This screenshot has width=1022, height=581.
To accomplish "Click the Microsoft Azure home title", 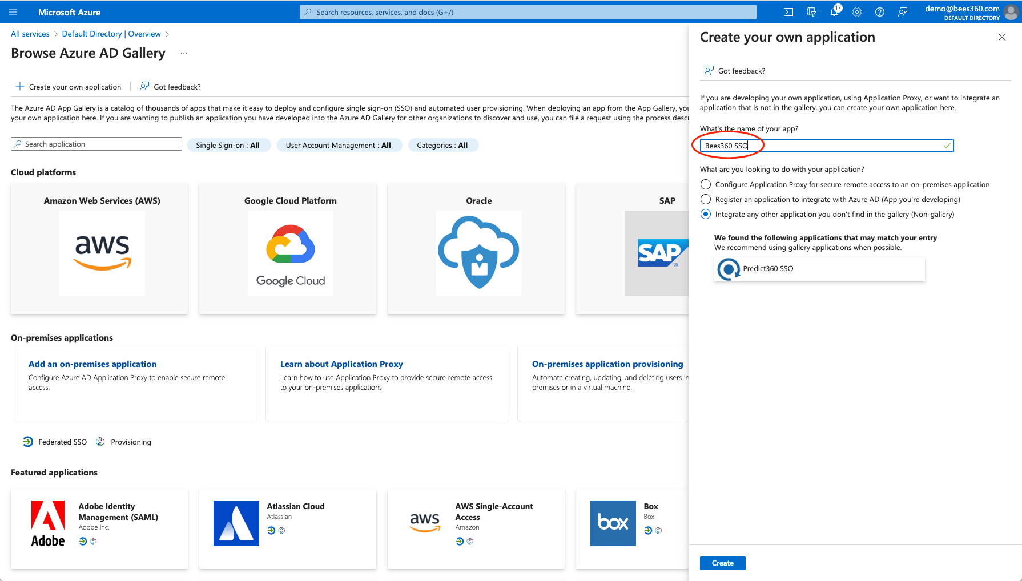I will click(69, 12).
